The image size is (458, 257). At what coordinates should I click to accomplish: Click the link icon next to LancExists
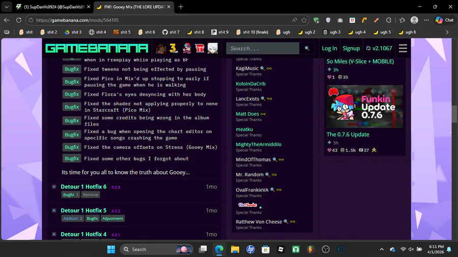tap(269, 99)
